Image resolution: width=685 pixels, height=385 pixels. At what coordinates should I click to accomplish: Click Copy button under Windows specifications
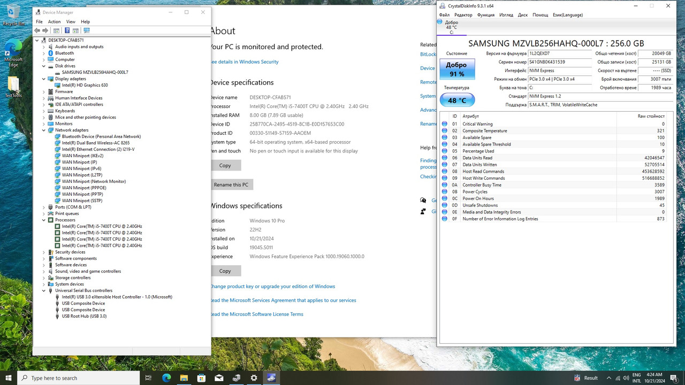pyautogui.click(x=225, y=271)
